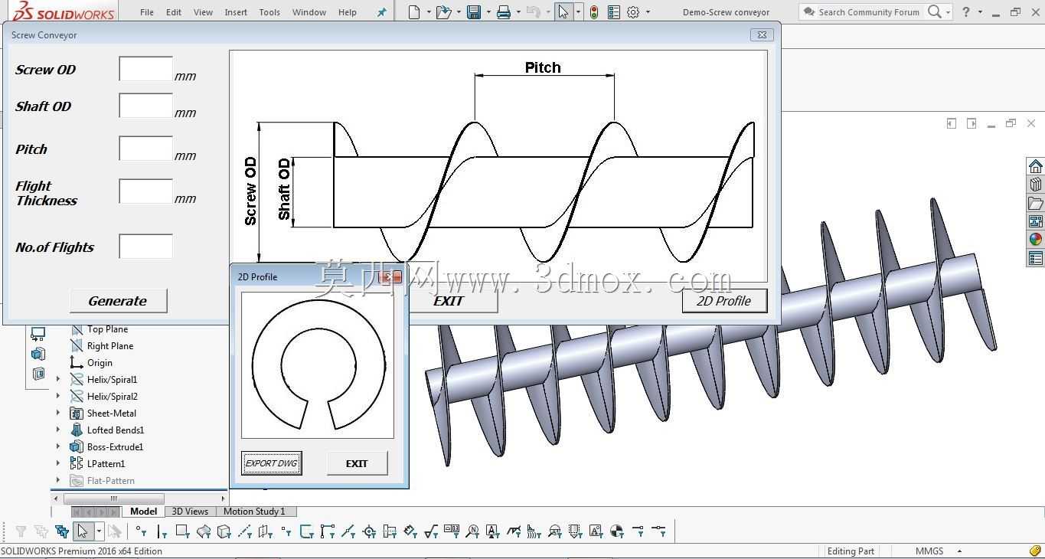1045x559 pixels.
Task: Open the Design Library icon in task pane
Action: pyautogui.click(x=1035, y=185)
